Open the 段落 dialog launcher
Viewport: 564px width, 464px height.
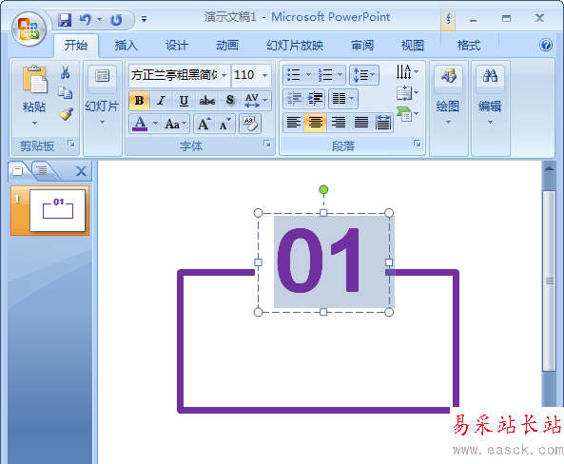(418, 144)
